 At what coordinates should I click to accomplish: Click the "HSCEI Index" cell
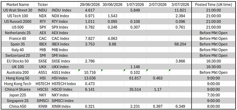coord(65,89)
